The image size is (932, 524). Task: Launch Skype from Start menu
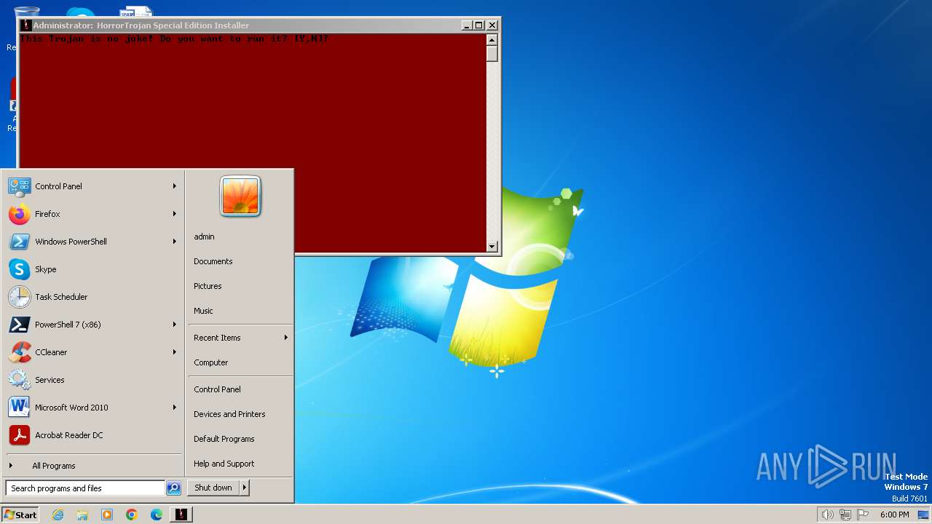(x=19, y=269)
